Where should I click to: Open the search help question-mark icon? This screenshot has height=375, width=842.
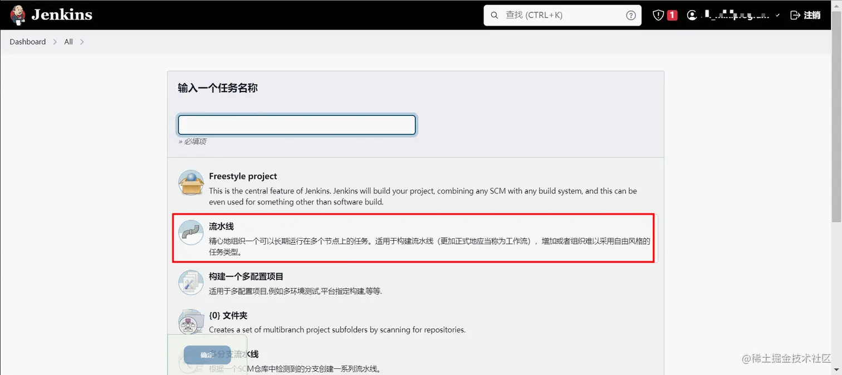[x=631, y=16]
